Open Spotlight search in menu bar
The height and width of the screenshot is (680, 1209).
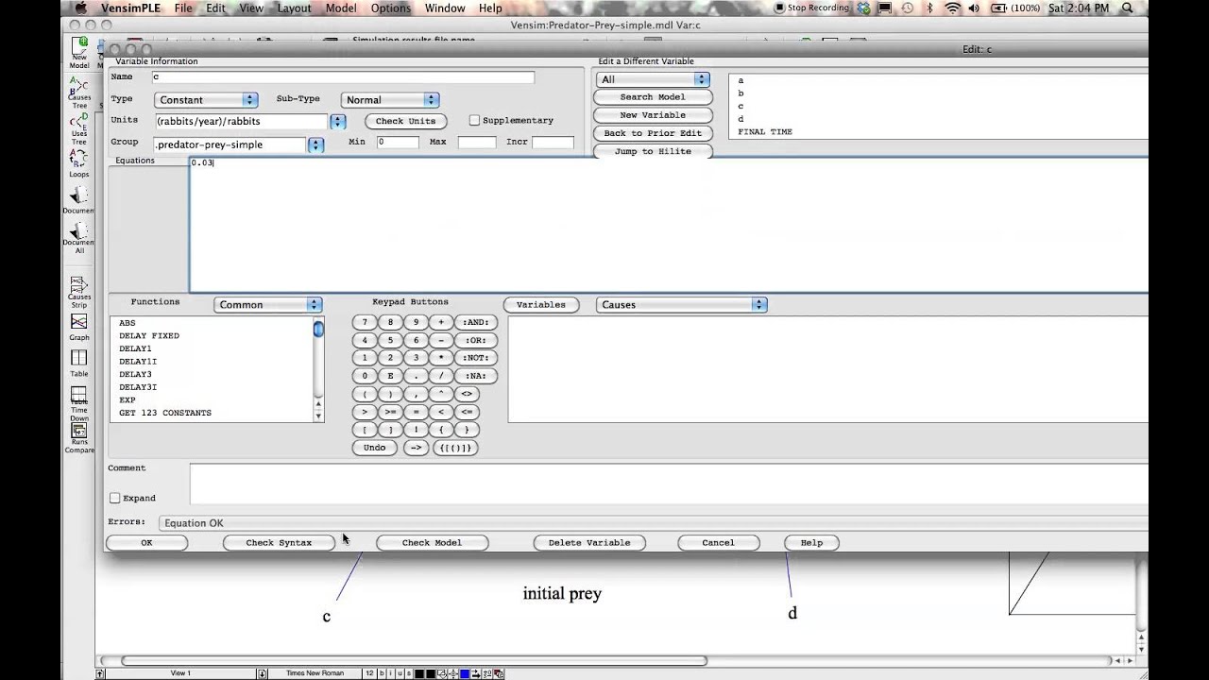pos(1128,8)
